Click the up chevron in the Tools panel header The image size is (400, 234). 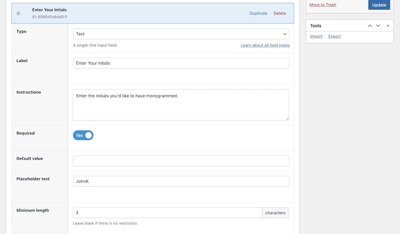[370, 26]
